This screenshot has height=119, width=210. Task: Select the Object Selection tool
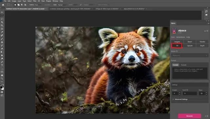2,22
